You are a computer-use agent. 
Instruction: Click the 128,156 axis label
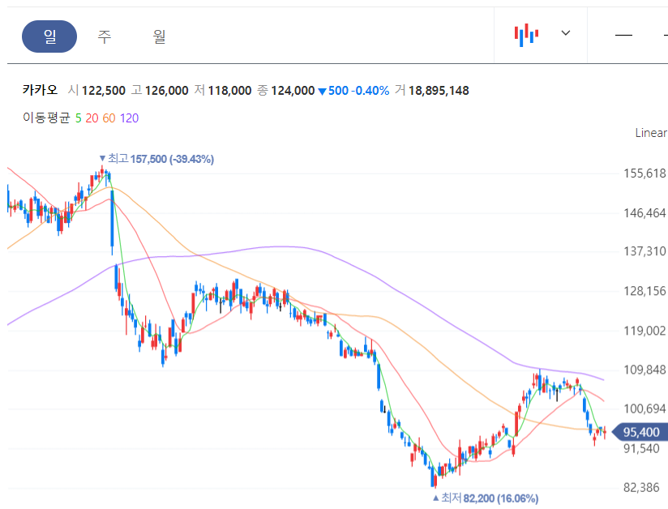(x=644, y=291)
